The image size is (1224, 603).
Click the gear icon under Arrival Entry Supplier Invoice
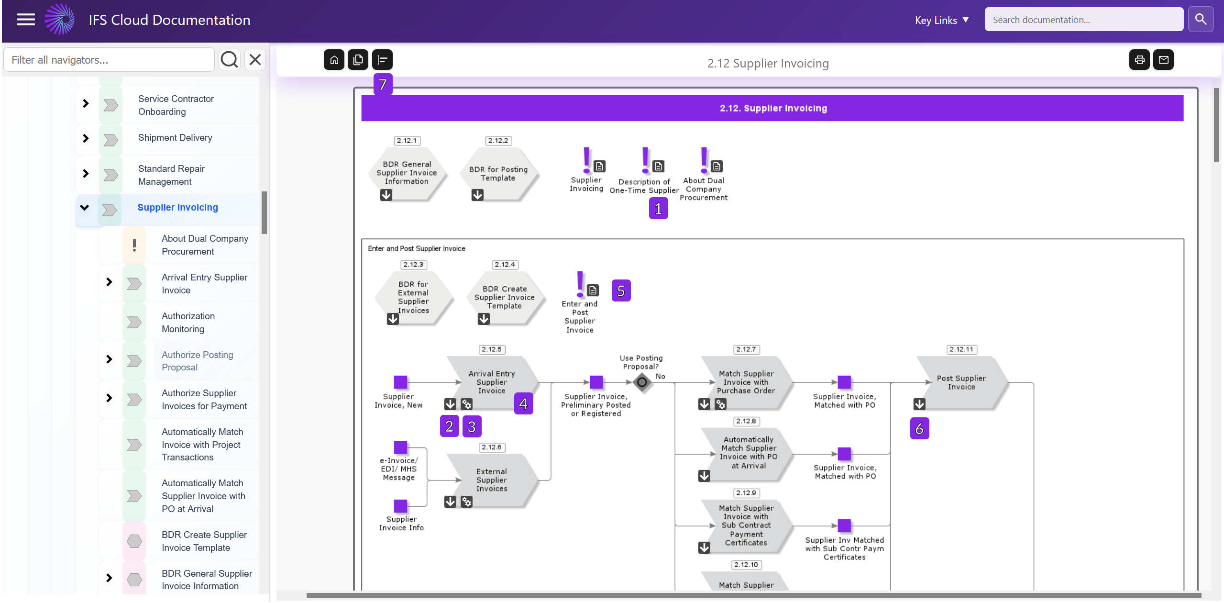[466, 404]
